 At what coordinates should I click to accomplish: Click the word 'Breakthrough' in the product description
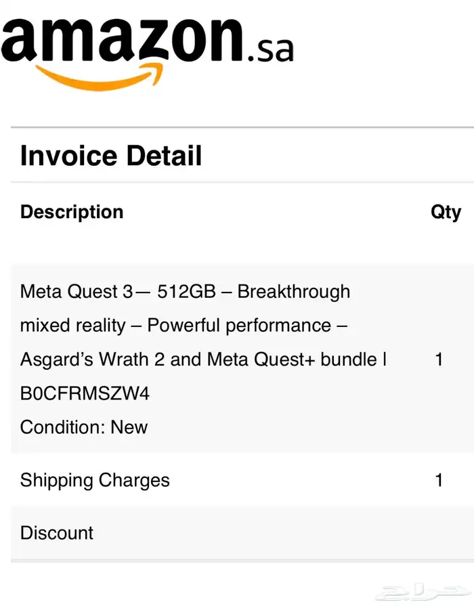pos(294,292)
